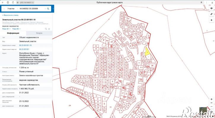Clear the search field with X
Screen dimensions: 215x118
(x=45, y=9)
